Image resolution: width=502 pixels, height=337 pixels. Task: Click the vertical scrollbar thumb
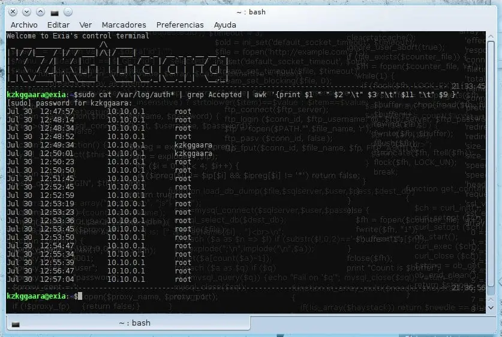click(491, 163)
